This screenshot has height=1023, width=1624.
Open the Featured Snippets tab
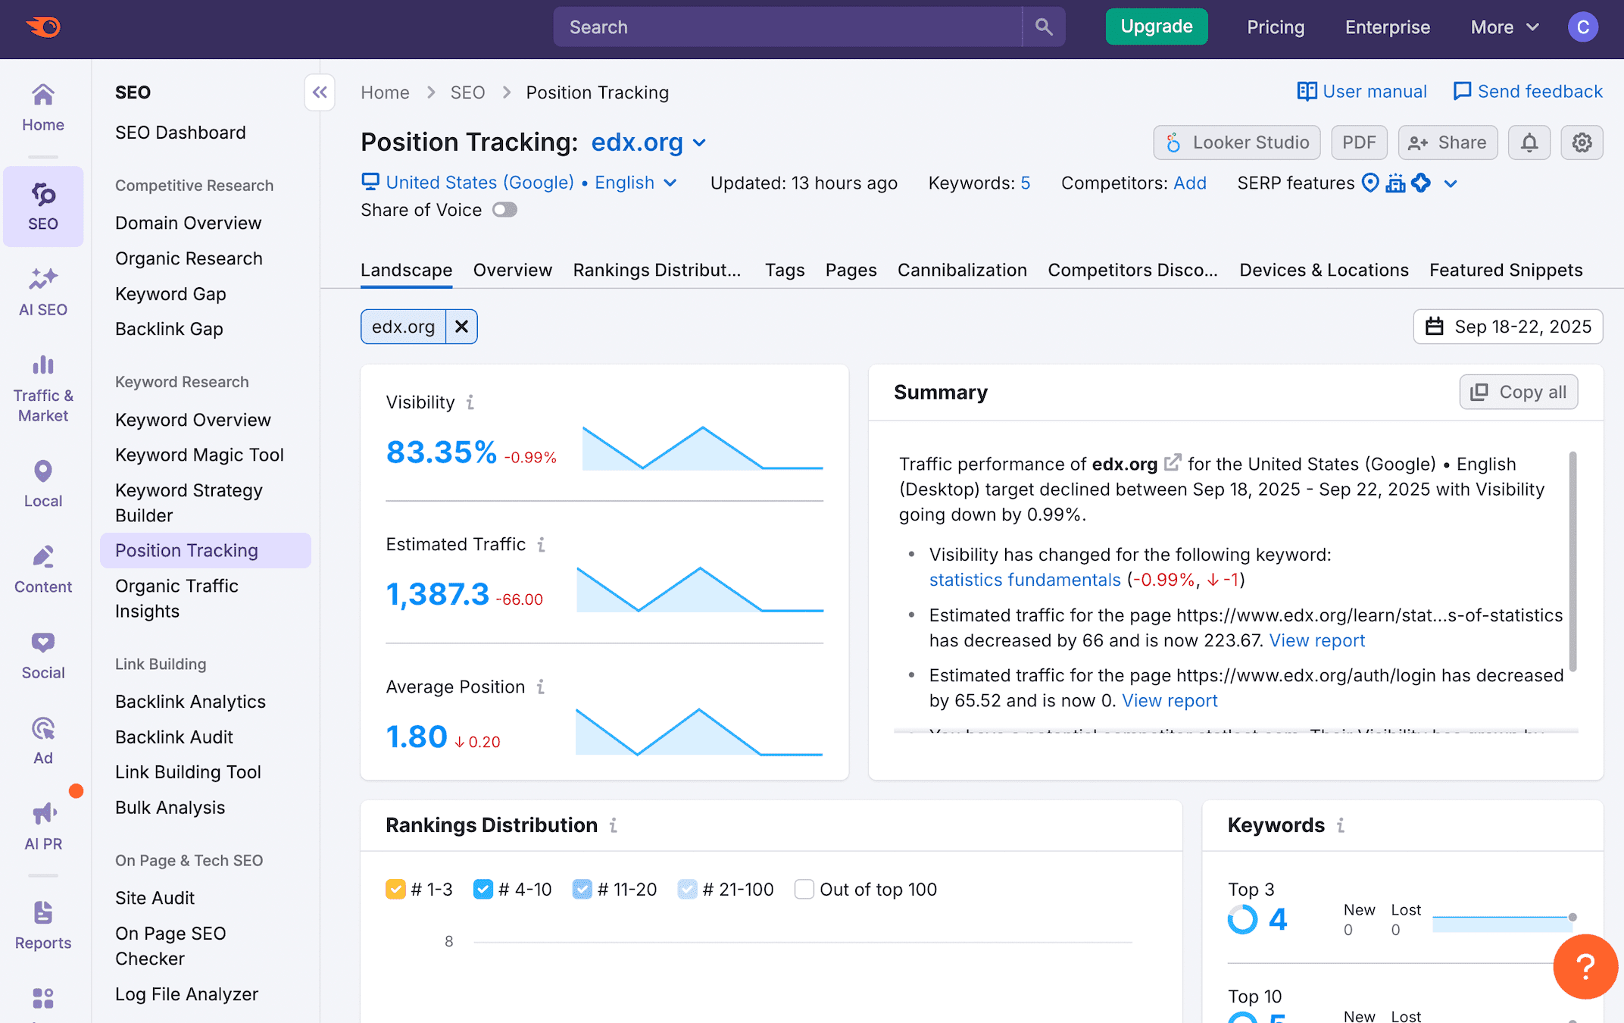pos(1505,270)
